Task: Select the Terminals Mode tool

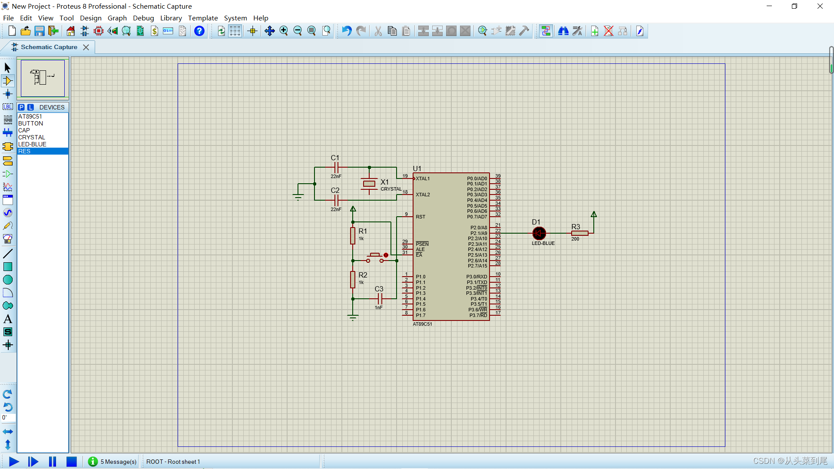Action: [x=7, y=161]
